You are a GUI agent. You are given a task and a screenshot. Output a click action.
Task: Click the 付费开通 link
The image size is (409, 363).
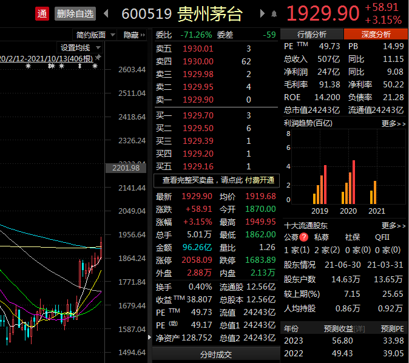pos(260,180)
